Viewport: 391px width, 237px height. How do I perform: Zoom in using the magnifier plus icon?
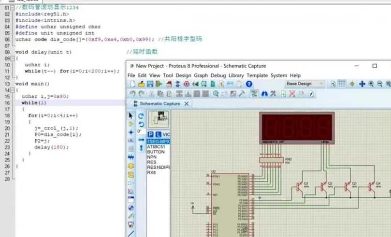pos(371,84)
